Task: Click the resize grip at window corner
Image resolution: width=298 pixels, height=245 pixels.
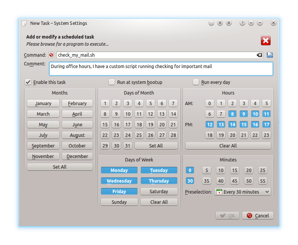Action: point(278,225)
